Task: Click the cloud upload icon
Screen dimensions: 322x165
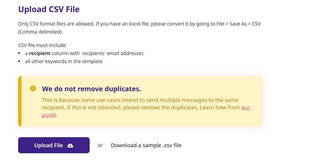Action: click(70, 146)
